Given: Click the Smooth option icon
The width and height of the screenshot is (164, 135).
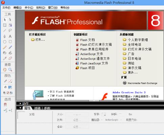Looking at the screenshot, I should click(x=5, y=110).
